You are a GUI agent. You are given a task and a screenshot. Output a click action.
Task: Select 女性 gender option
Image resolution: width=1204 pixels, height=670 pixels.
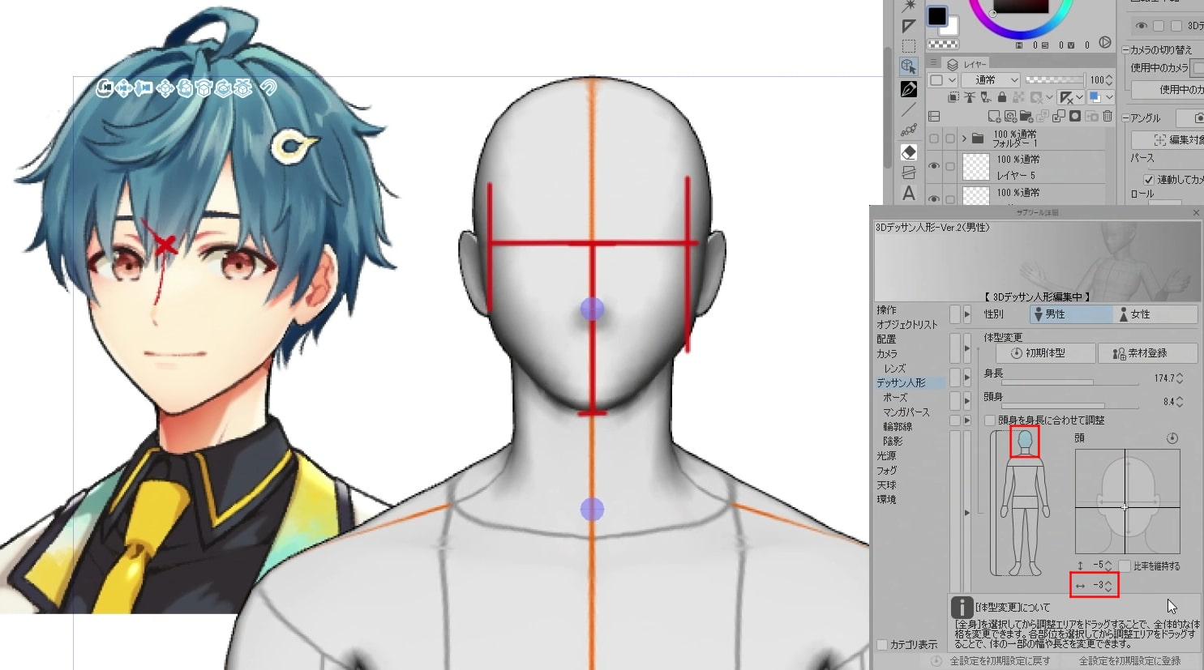coord(1156,314)
